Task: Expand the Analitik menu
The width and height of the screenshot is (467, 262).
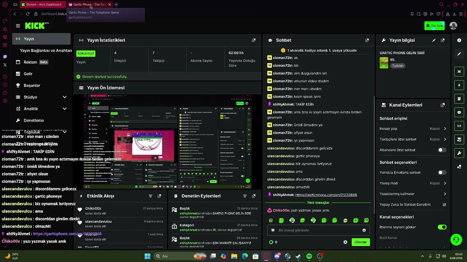Action: 41,109
